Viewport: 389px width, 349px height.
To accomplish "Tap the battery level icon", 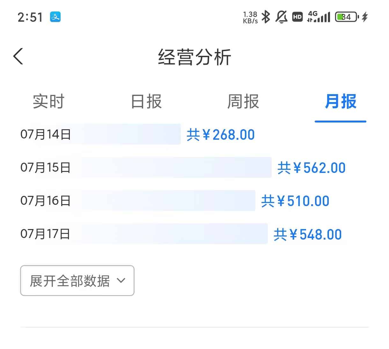I will tap(347, 17).
